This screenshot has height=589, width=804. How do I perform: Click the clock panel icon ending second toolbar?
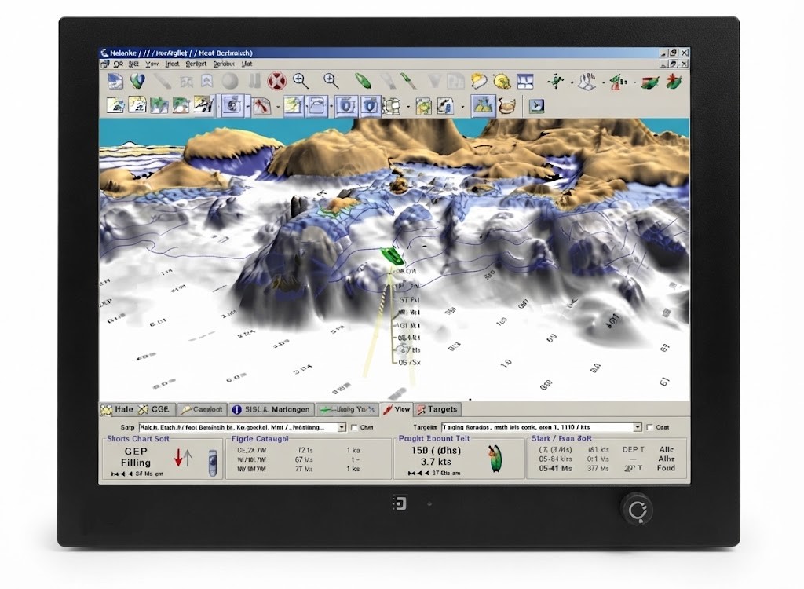[535, 106]
